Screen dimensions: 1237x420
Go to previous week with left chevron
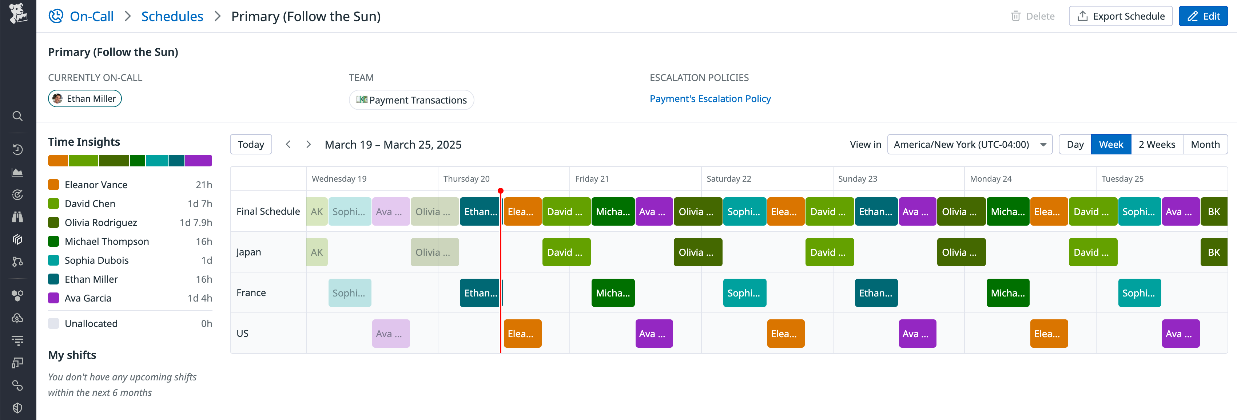pos(288,144)
